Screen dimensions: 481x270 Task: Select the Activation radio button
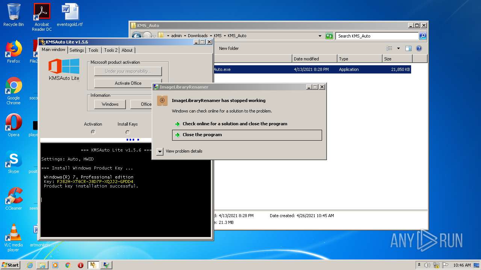pyautogui.click(x=93, y=132)
